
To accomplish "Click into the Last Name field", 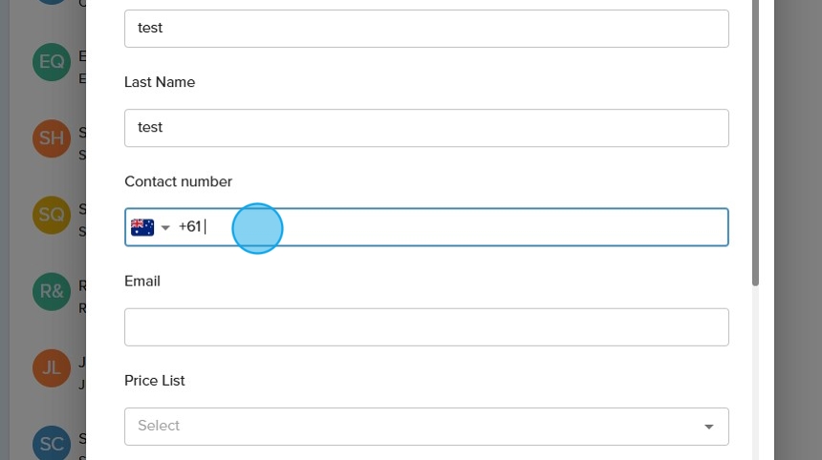I will pyautogui.click(x=426, y=128).
